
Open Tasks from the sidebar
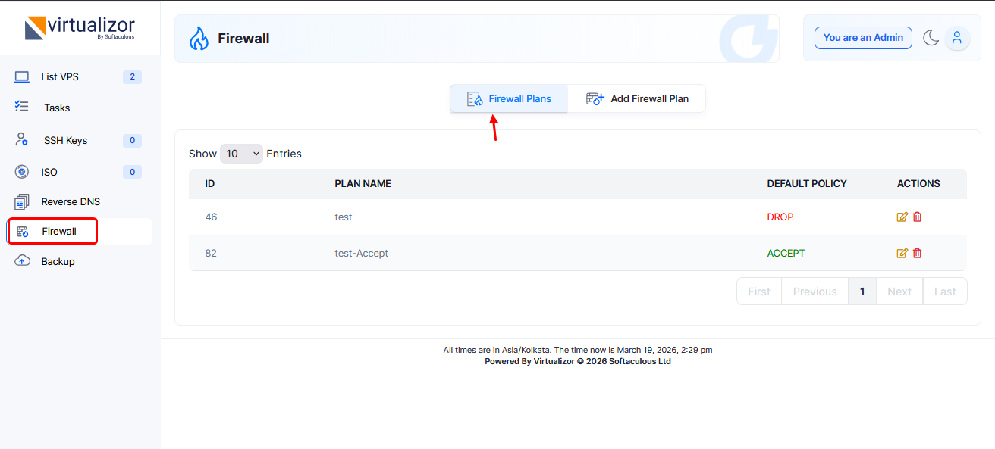pyautogui.click(x=57, y=108)
